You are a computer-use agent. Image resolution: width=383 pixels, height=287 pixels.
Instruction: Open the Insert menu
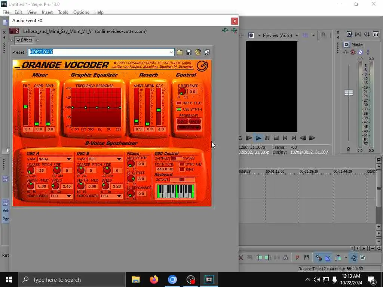pyautogui.click(x=47, y=12)
